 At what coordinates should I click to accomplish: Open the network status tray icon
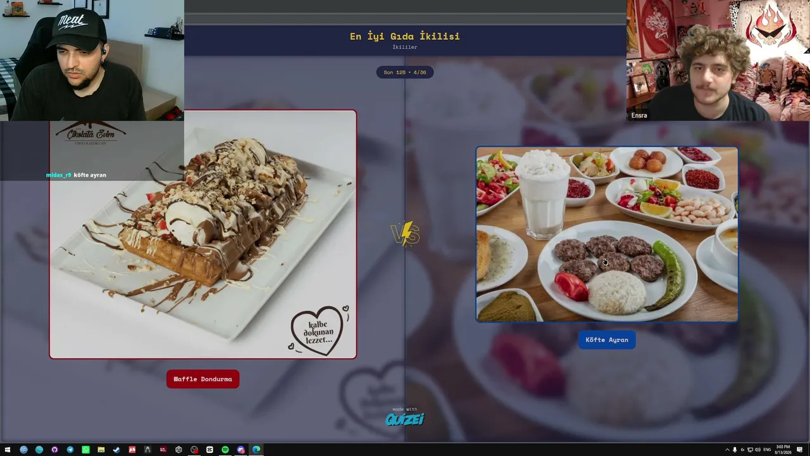[751, 450]
